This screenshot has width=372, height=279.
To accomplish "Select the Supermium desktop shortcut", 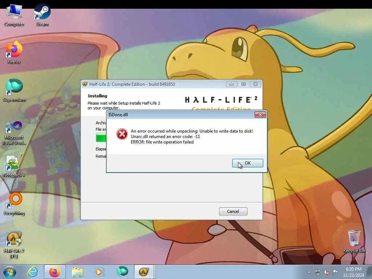I will [14, 90].
